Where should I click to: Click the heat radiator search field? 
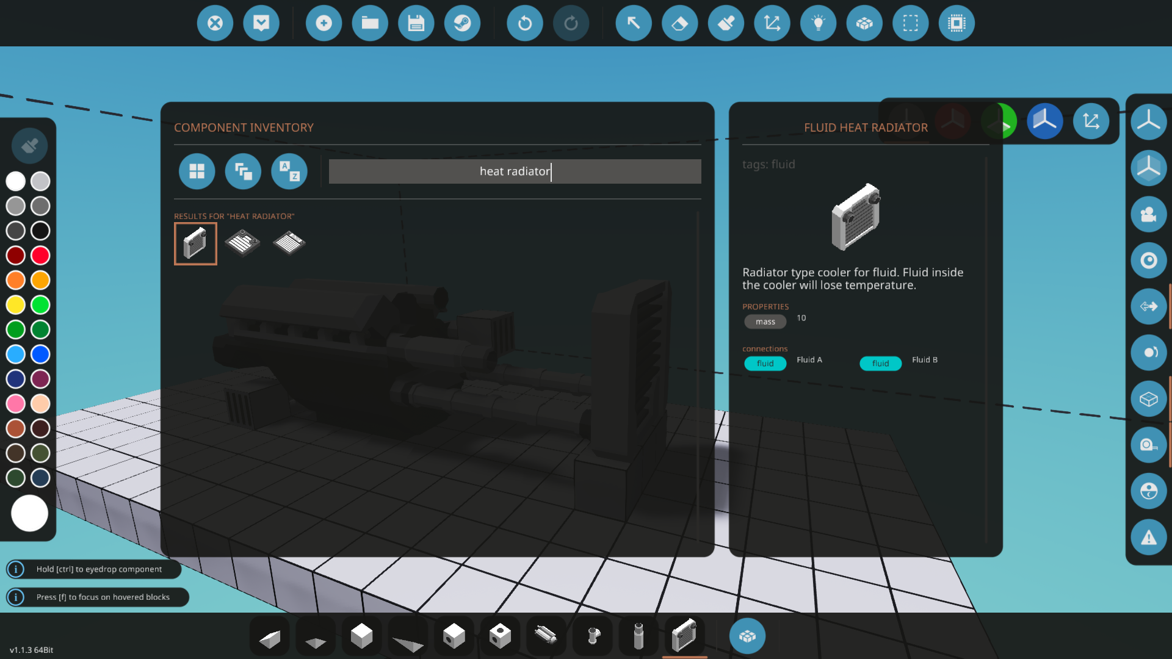pos(515,171)
